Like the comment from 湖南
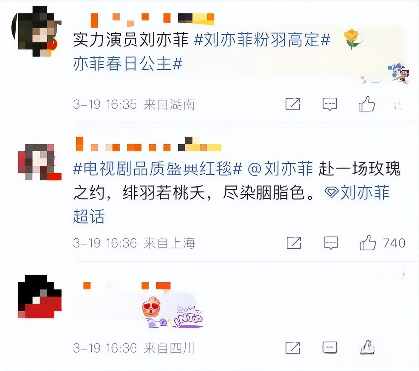Screen dimensions: 419x371 366,104
